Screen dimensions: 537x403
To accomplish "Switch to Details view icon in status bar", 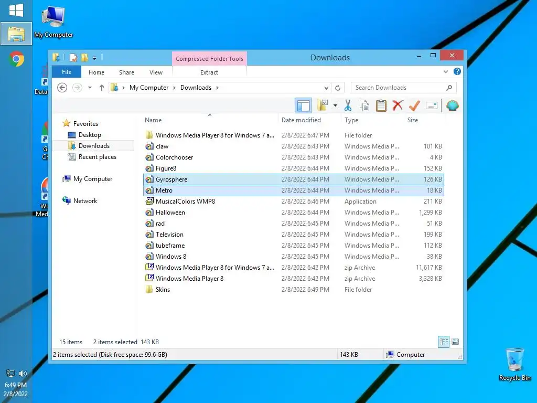I will click(444, 342).
